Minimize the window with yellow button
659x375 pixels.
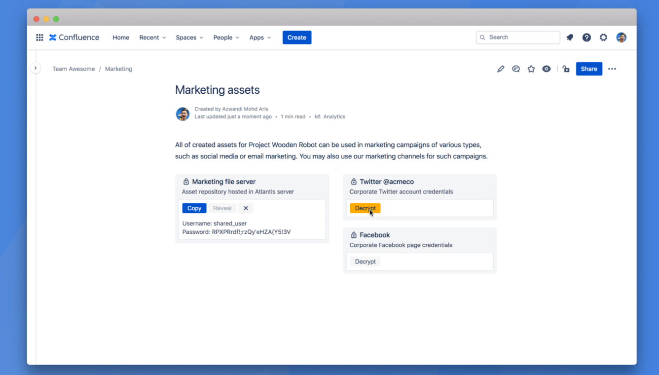click(x=46, y=19)
